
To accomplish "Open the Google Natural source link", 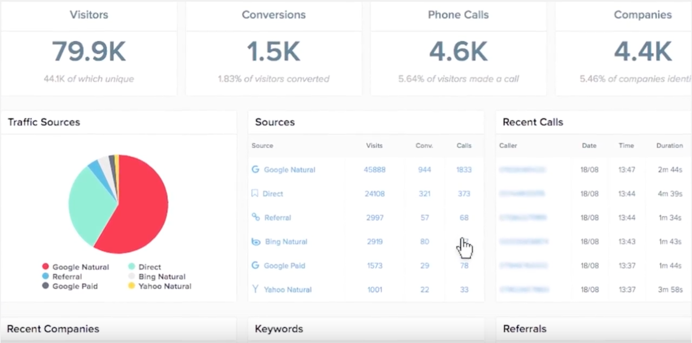I will pos(289,170).
